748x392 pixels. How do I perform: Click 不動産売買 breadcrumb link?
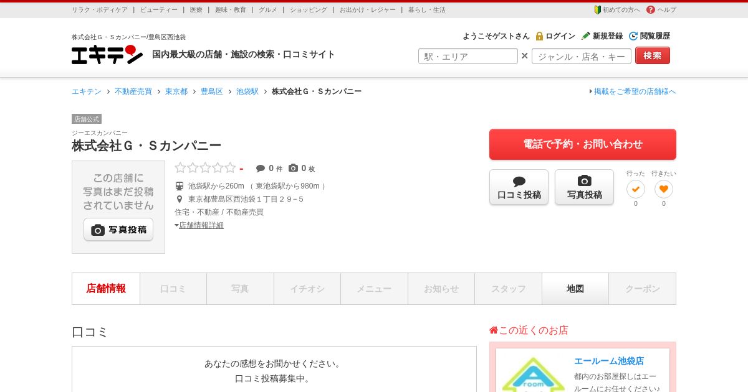133,91
